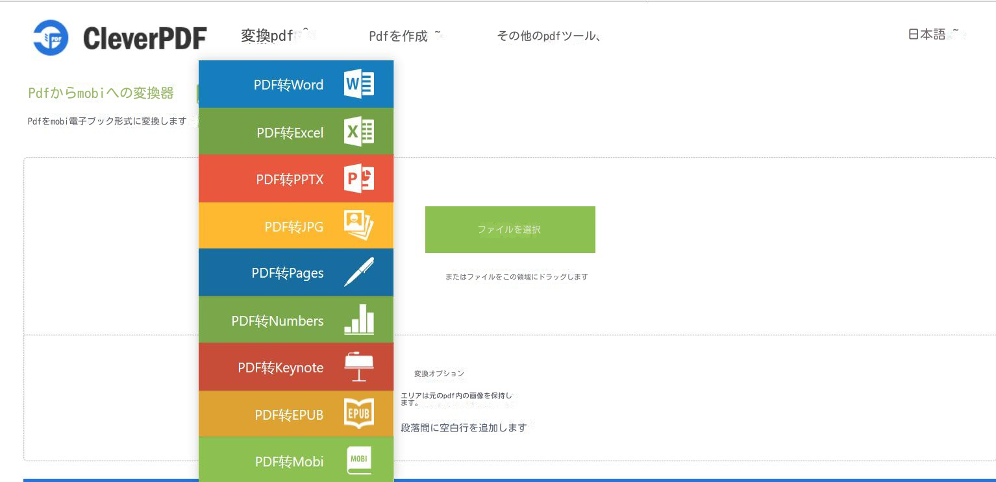Screen dimensions: 996x482
Task: Choose the podium icon for PDF转Keynote
Action: (x=359, y=367)
